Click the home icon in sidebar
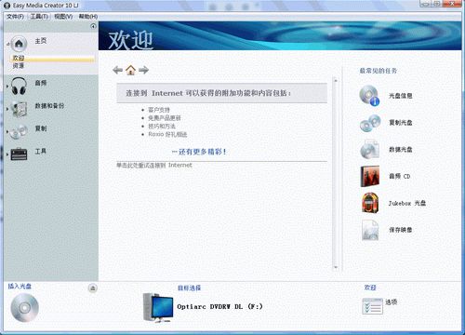 tap(19, 44)
